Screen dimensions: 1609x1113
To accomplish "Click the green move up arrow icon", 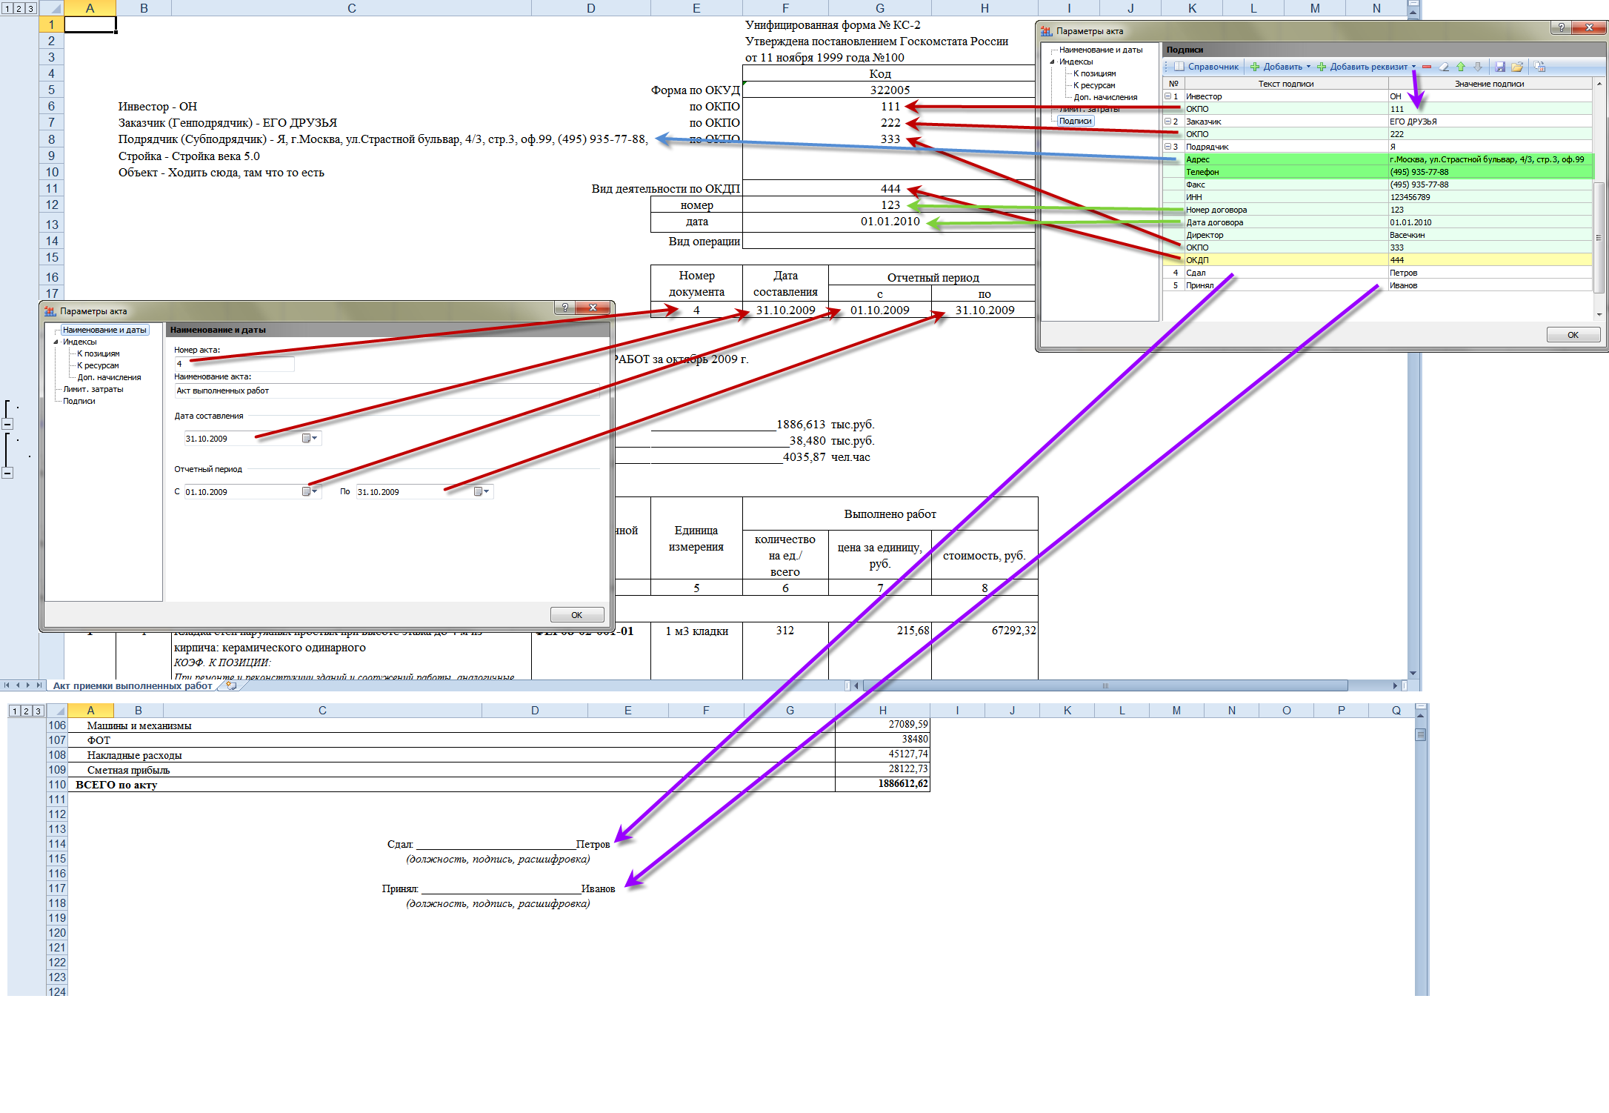I will pyautogui.click(x=1461, y=67).
